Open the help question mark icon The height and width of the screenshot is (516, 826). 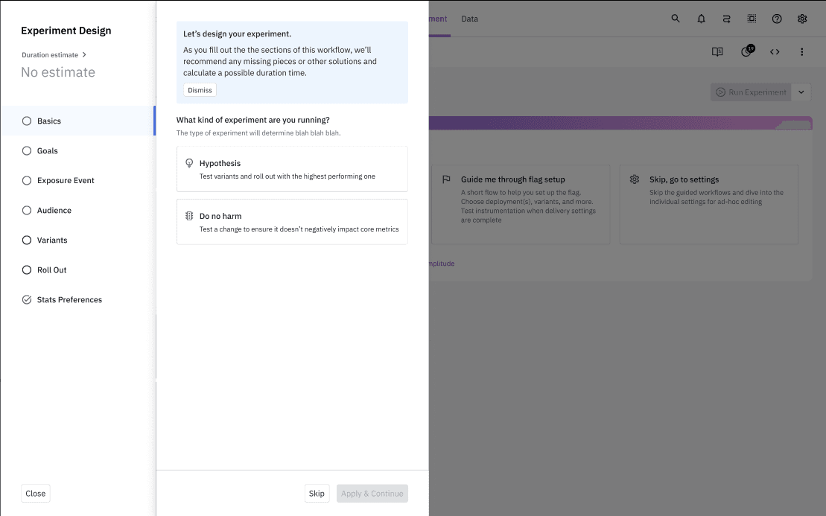coord(777,19)
